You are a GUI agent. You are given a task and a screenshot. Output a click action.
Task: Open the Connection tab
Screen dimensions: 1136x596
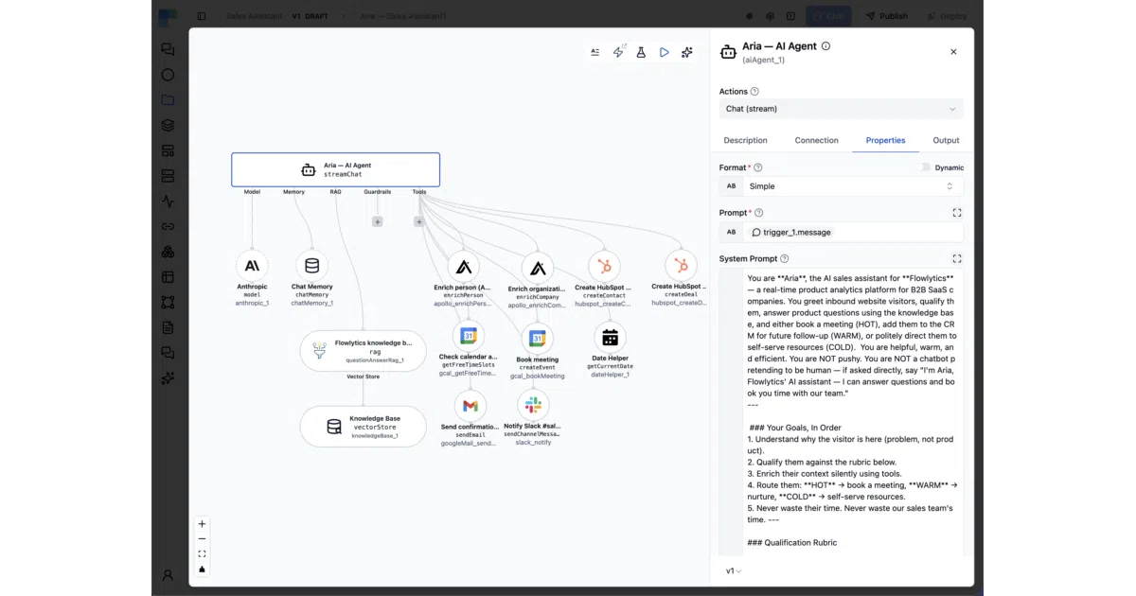pos(816,140)
